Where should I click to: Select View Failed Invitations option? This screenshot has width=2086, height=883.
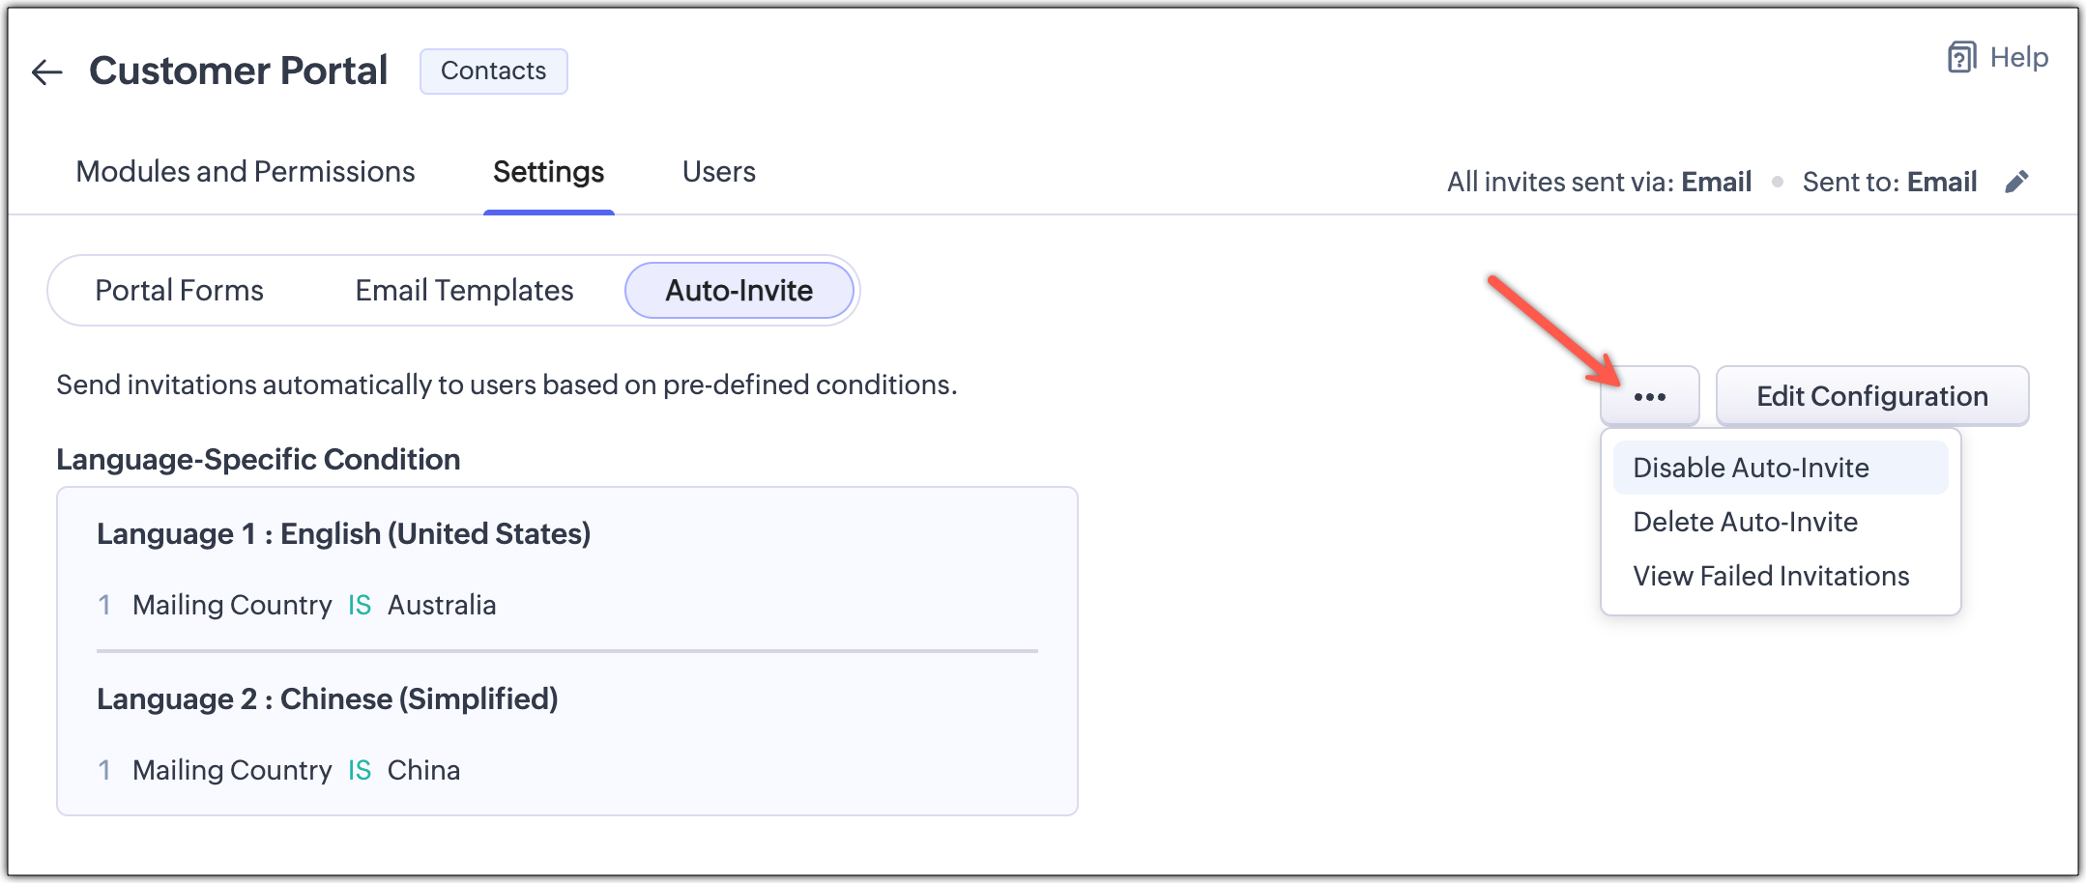click(x=1771, y=576)
